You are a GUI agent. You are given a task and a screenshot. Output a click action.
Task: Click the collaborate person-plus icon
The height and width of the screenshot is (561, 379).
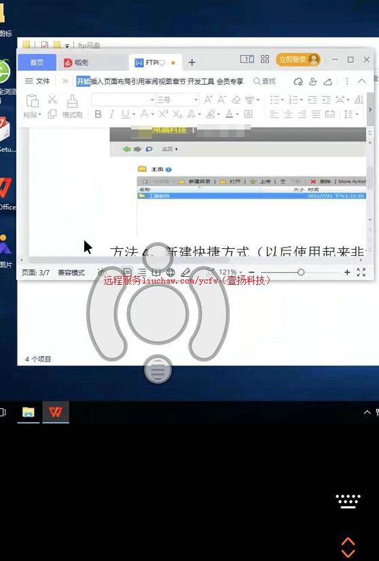(x=312, y=81)
